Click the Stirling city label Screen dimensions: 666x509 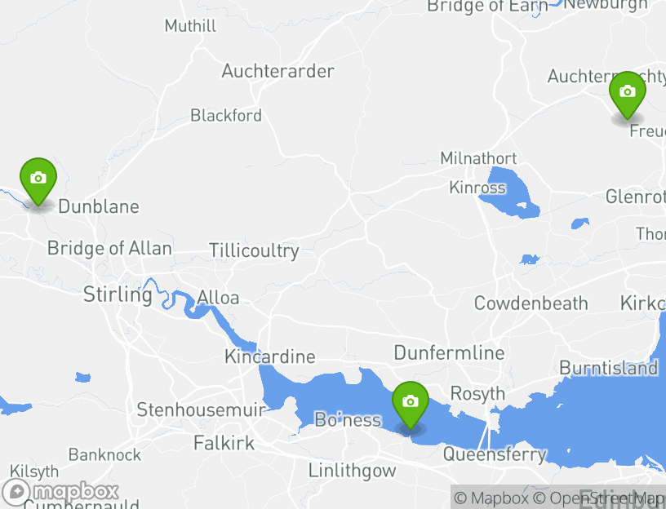118,294
